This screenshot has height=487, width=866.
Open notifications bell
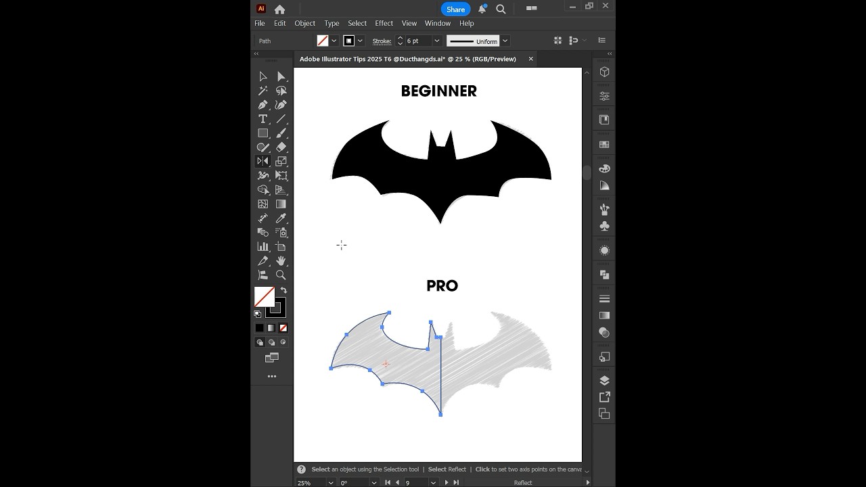pos(482,9)
